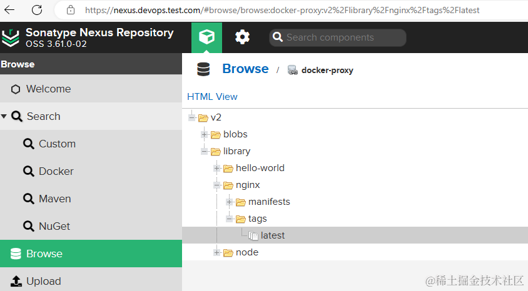Reload the page with refresh icon

tap(37, 10)
